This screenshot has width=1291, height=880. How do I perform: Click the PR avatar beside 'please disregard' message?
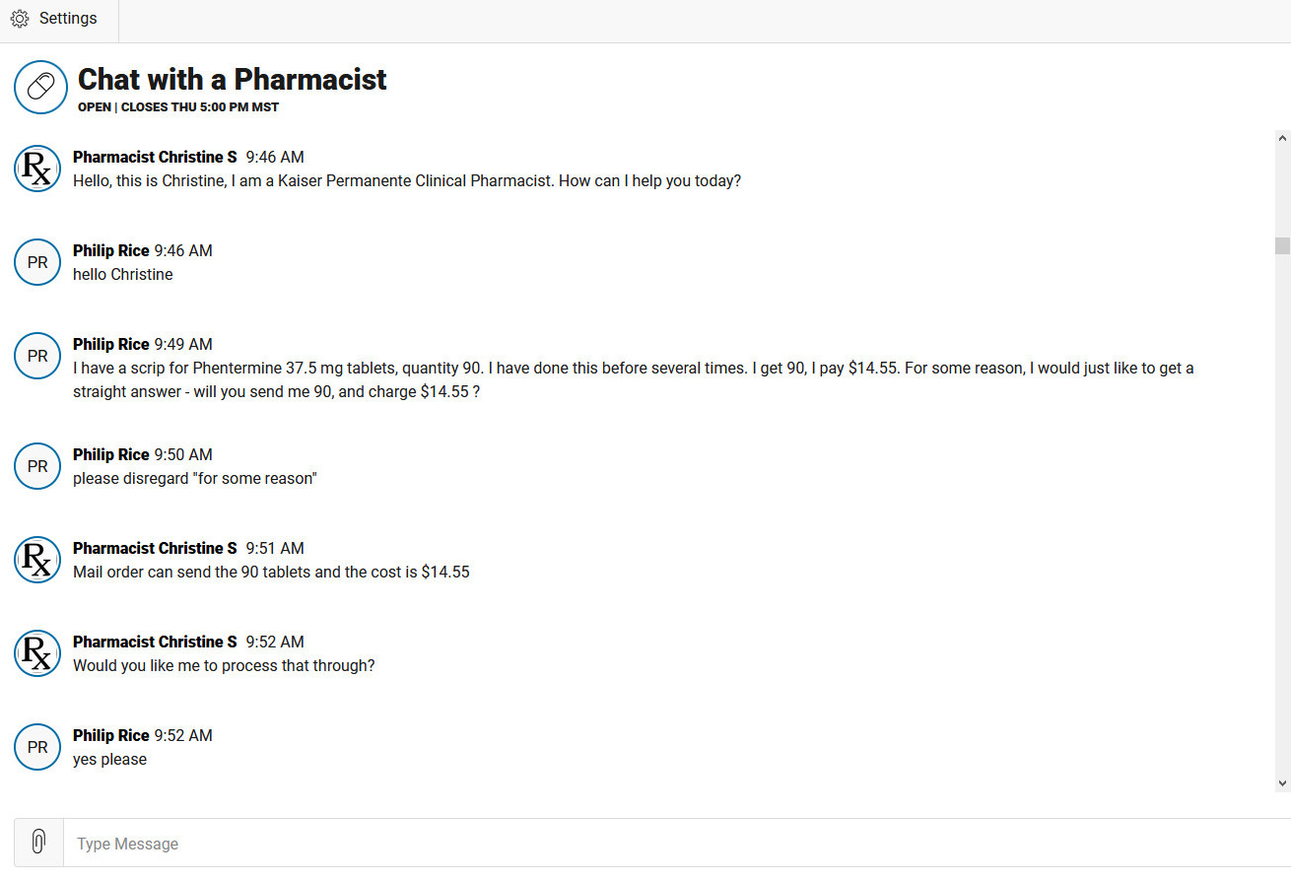(x=37, y=466)
